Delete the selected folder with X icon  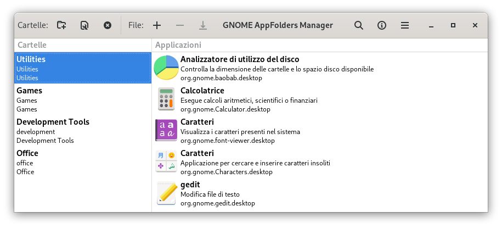click(108, 25)
